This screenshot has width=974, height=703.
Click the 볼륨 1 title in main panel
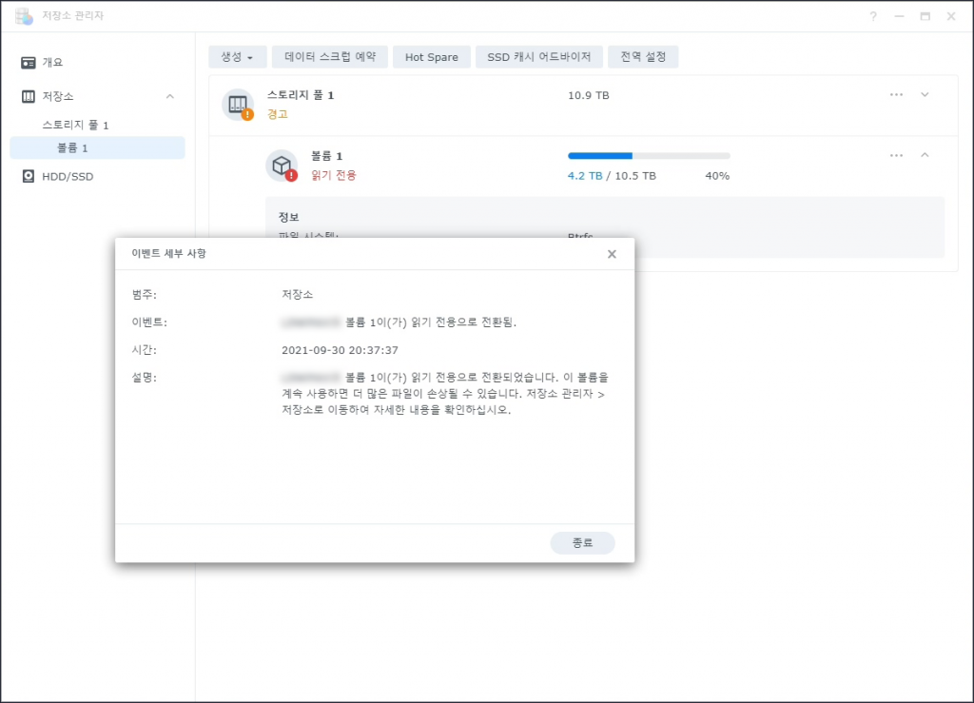tap(327, 156)
